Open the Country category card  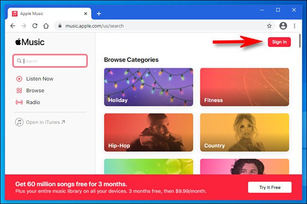click(x=245, y=133)
